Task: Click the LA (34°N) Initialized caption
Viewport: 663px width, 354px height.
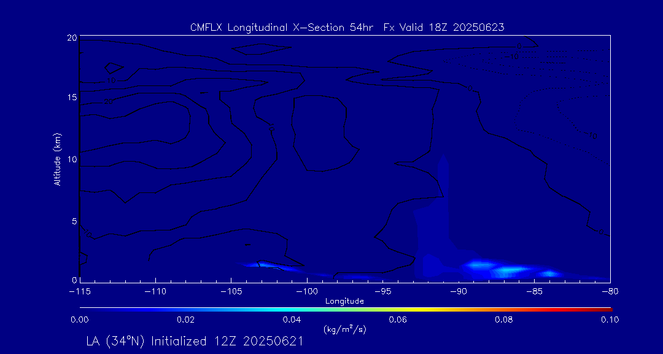Action: [x=194, y=341]
